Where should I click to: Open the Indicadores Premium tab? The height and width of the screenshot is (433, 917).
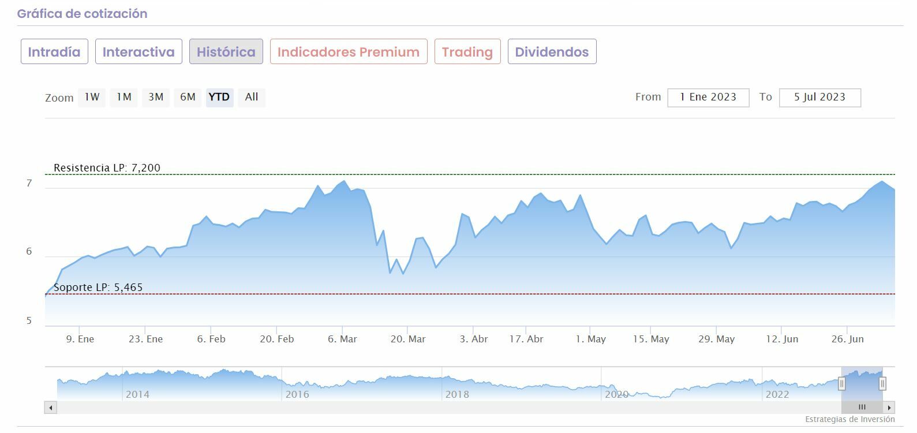(x=349, y=52)
